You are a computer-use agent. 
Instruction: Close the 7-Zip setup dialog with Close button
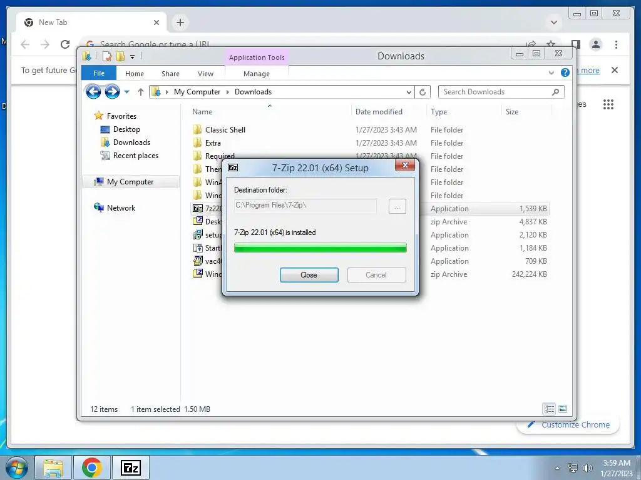(x=309, y=275)
